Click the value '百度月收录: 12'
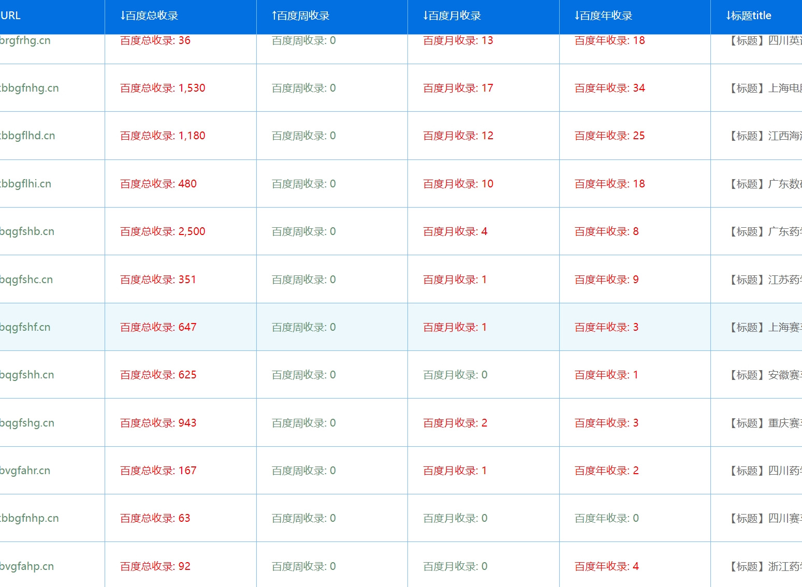 tap(458, 136)
